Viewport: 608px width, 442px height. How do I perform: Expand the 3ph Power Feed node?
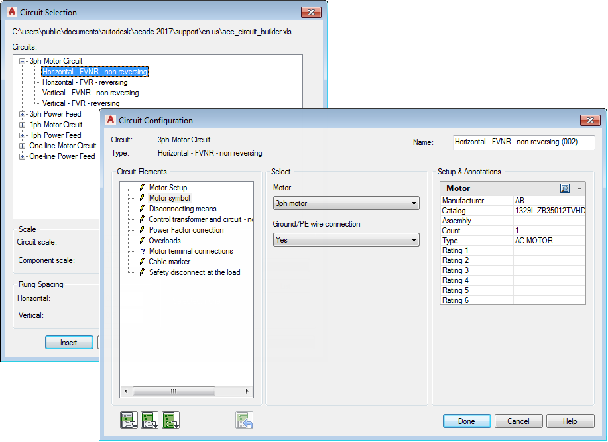click(x=23, y=114)
